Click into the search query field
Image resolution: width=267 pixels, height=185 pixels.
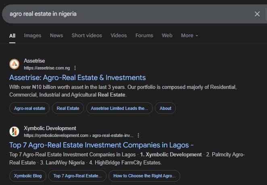tap(121, 14)
